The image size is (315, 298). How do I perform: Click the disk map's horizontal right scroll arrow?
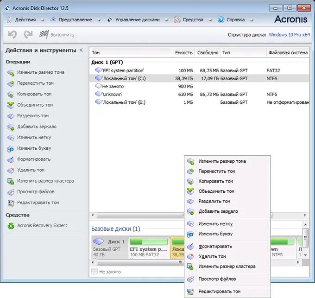[x=298, y=262]
